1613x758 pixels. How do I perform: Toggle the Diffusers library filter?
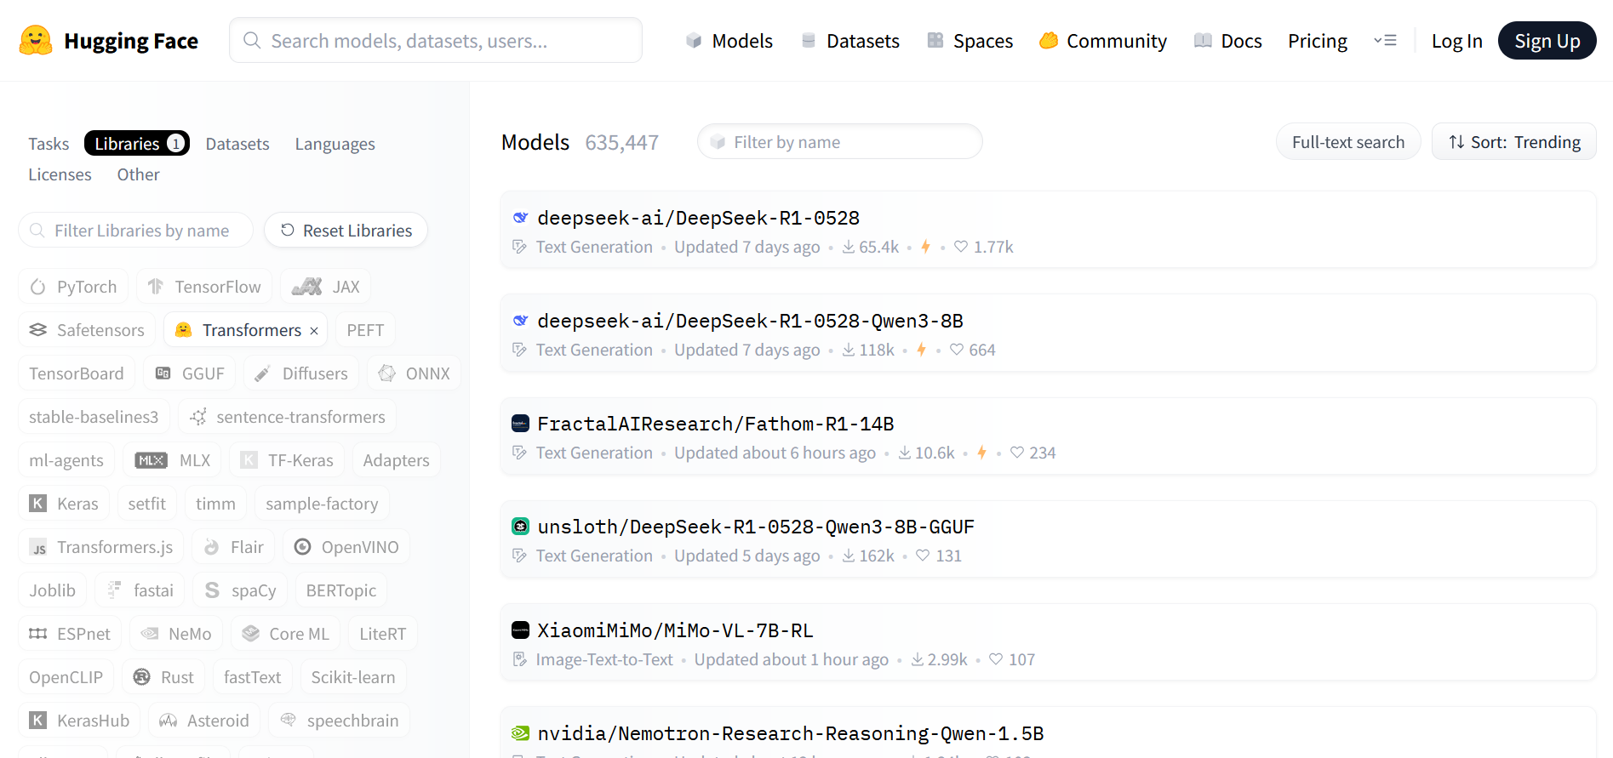click(301, 373)
